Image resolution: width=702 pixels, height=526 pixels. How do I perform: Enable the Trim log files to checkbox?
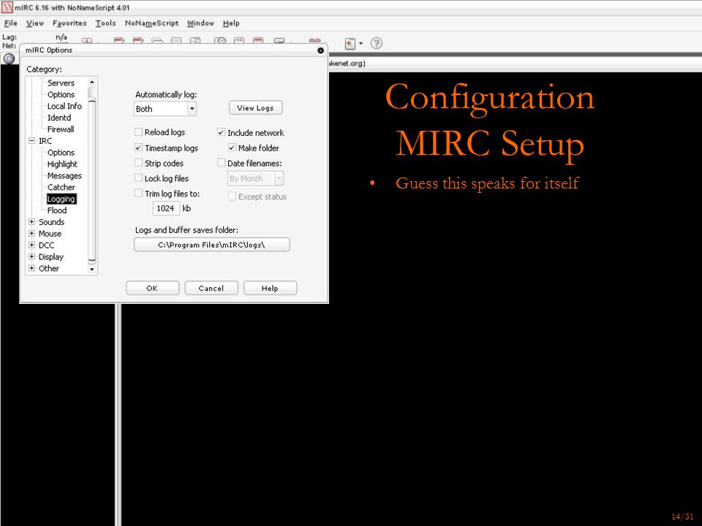click(139, 193)
